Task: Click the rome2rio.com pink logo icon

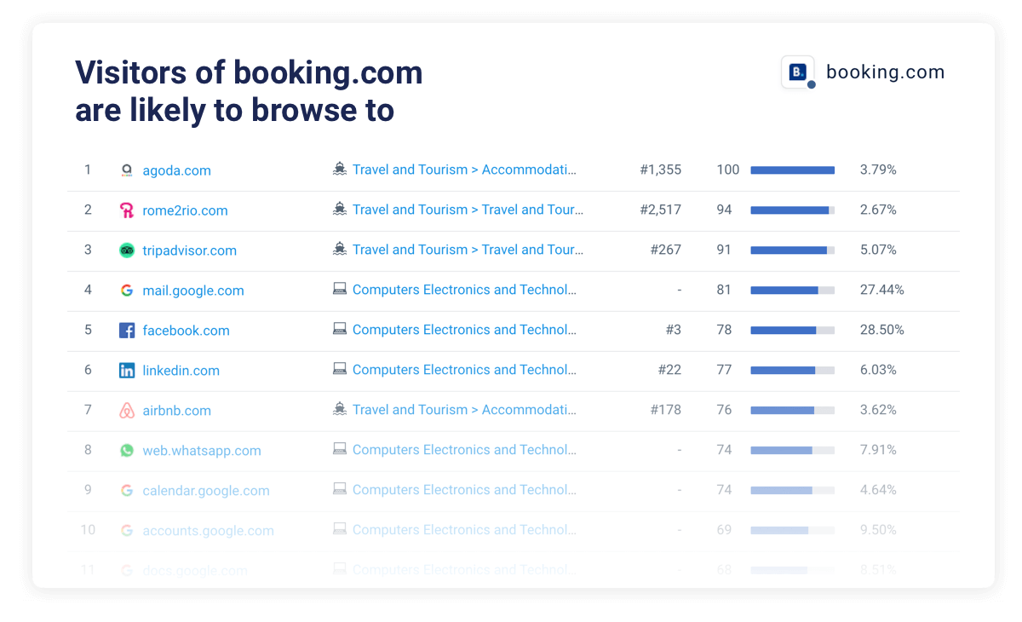Action: (x=127, y=210)
